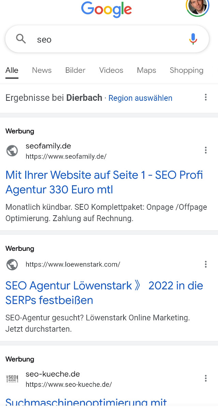
Task: Select the SEO Küche site logo
Action: click(x=12, y=378)
